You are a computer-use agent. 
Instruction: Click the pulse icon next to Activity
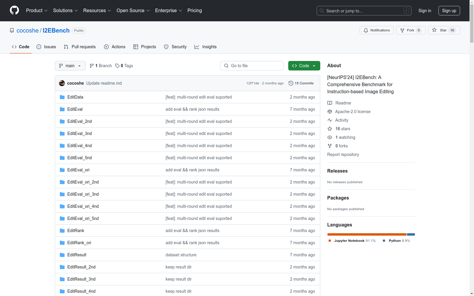tap(330, 120)
